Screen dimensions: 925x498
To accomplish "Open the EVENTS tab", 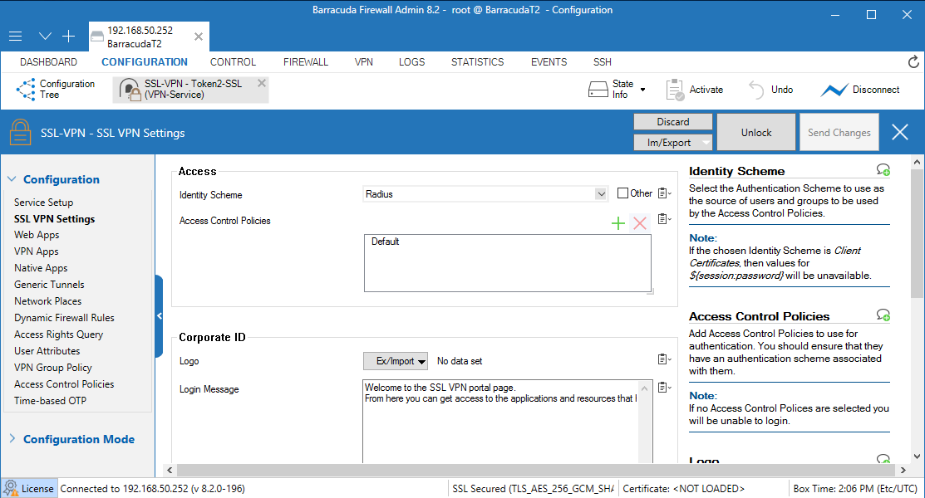I will pos(549,62).
